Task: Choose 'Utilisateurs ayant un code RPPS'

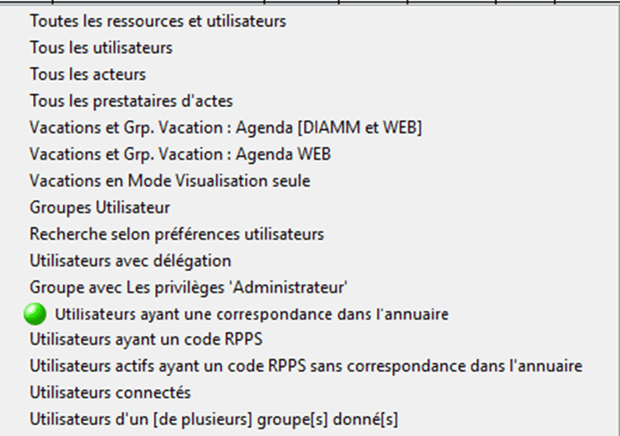Action: point(146,339)
